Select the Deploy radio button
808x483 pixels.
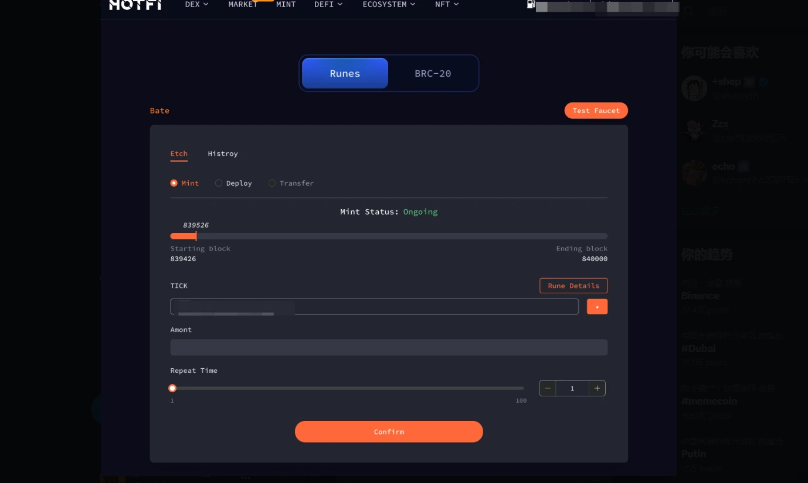point(218,183)
